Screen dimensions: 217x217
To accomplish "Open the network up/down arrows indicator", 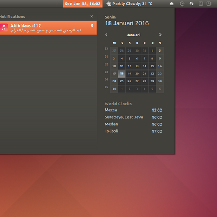I will tap(192, 4).
